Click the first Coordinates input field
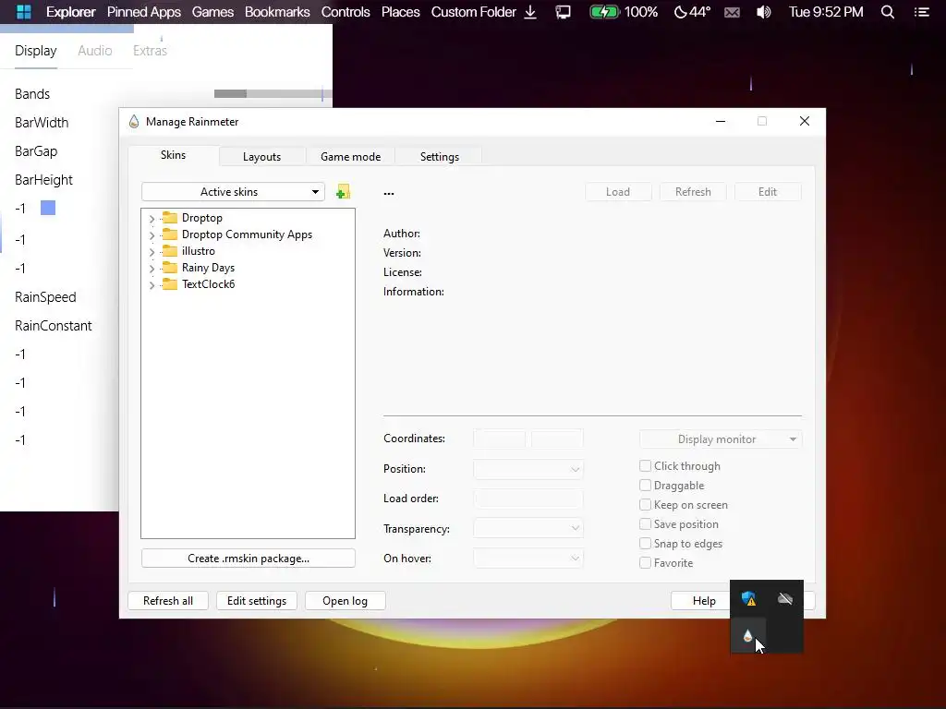Image resolution: width=946 pixels, height=709 pixels. 499,439
